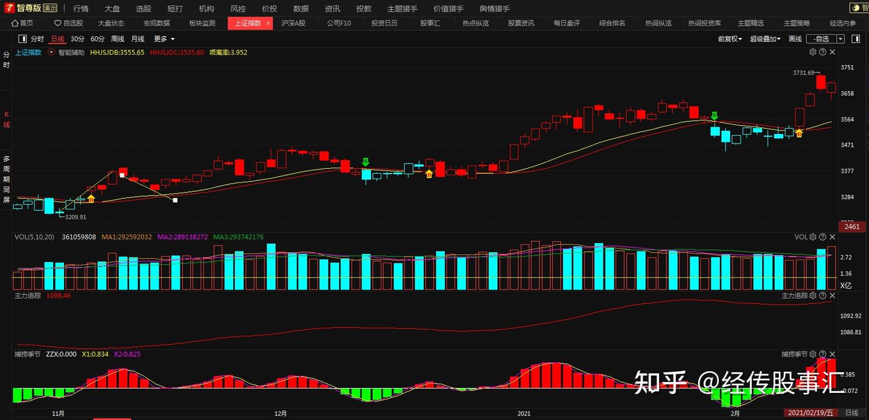Open the 前复权 adjustment dropdown
This screenshot has width=869, height=420.
coord(730,39)
